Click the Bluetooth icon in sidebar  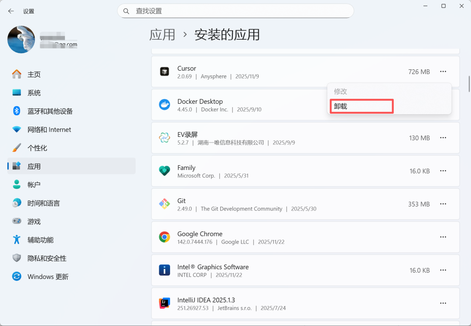click(x=17, y=111)
